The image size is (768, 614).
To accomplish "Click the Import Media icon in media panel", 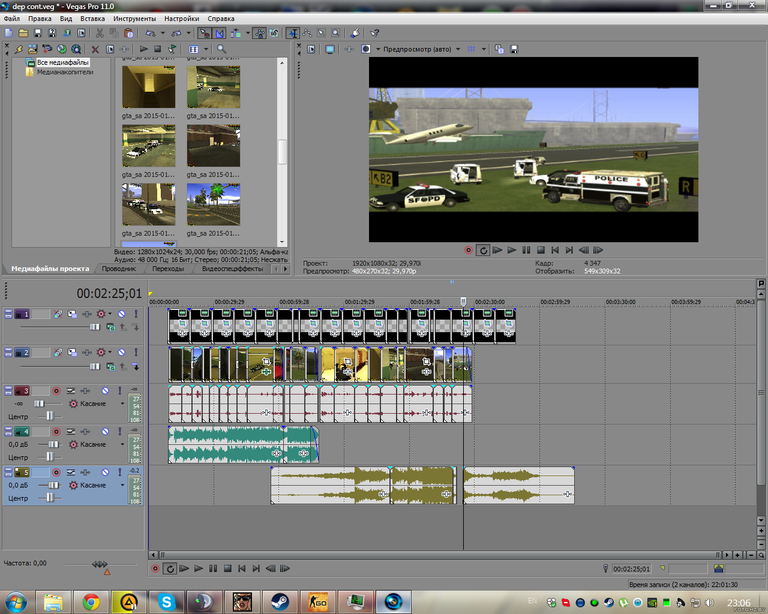I will tap(33, 49).
